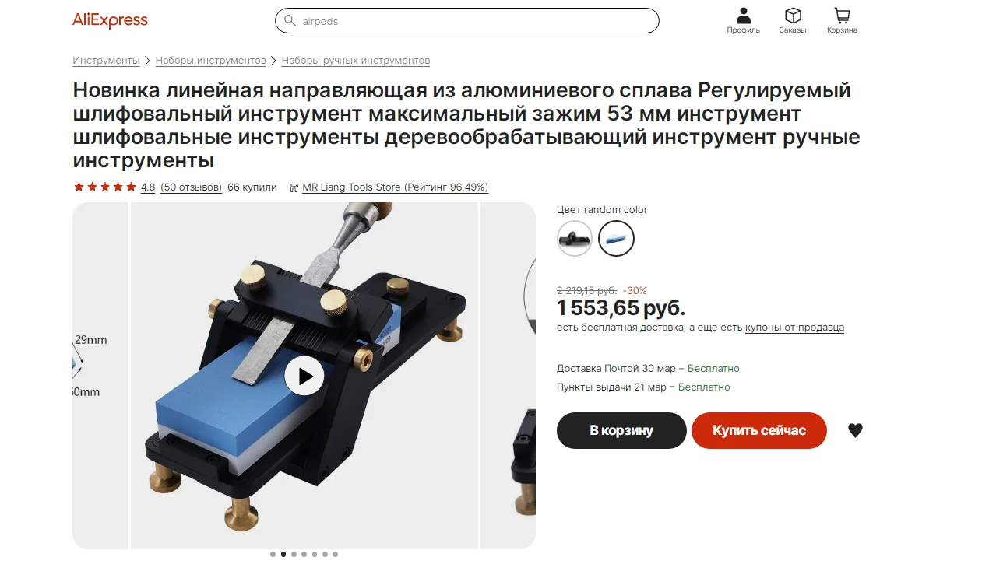Click the store icon beside MR Liang Tools Store
This screenshot has height=571, width=989.
point(294,187)
